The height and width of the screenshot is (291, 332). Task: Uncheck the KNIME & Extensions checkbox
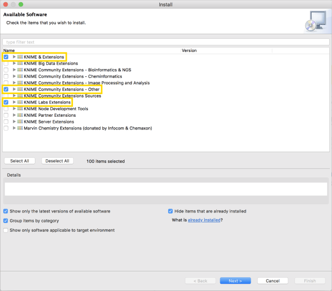[x=6, y=57]
